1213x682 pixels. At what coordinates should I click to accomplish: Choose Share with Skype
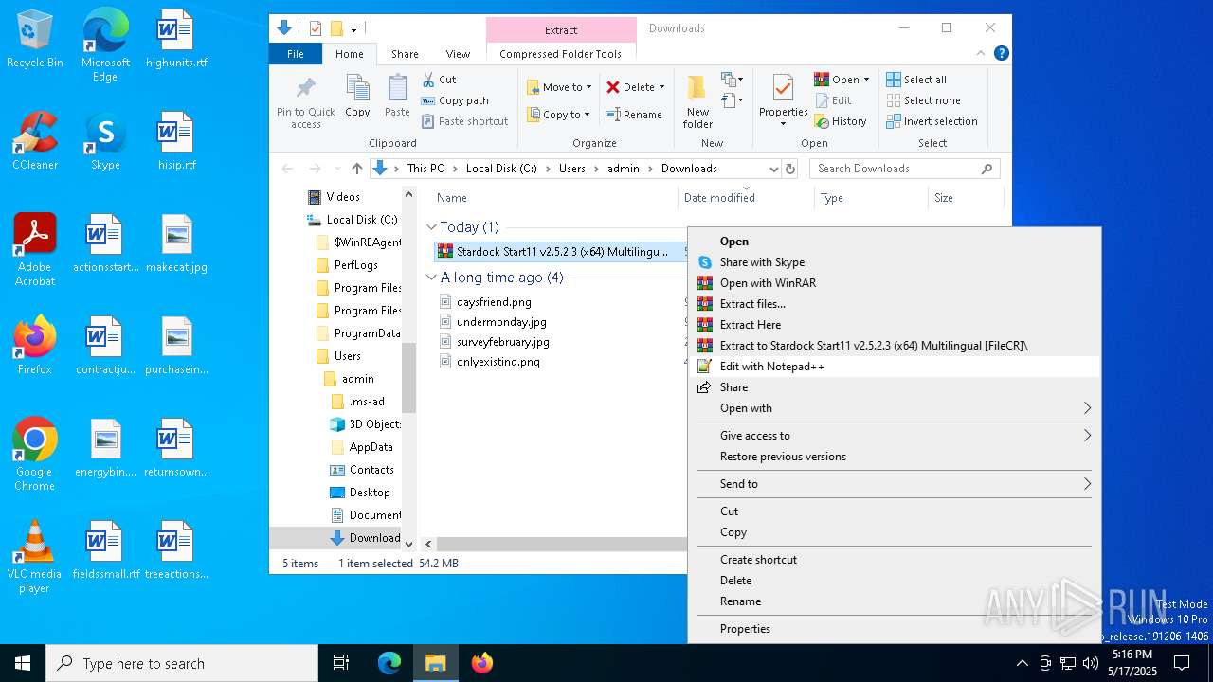[895, 262]
